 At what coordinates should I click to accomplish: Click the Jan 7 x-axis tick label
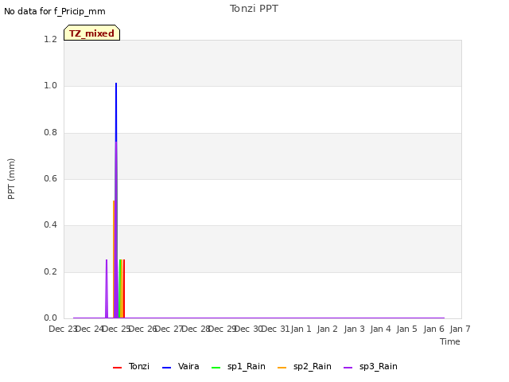(x=460, y=329)
